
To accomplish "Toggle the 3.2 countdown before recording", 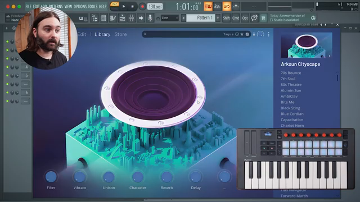I will click(217, 7).
